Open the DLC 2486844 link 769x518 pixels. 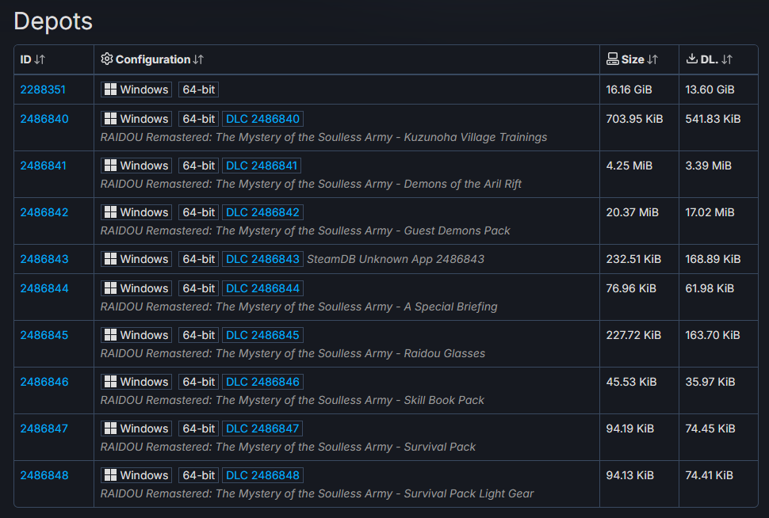pos(262,288)
